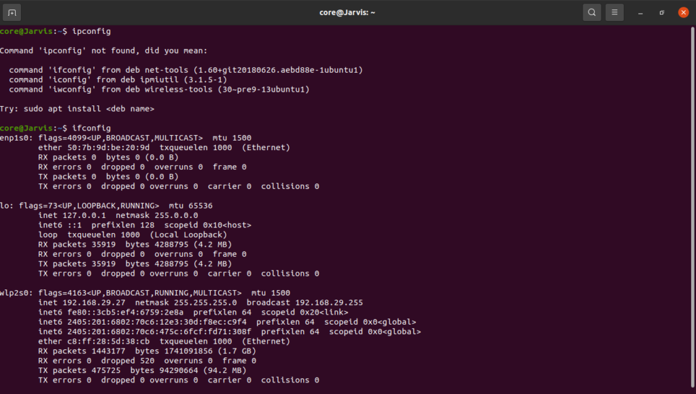Click the "(1.7 GB)" value
This screenshot has height=394, width=696.
[237, 351]
